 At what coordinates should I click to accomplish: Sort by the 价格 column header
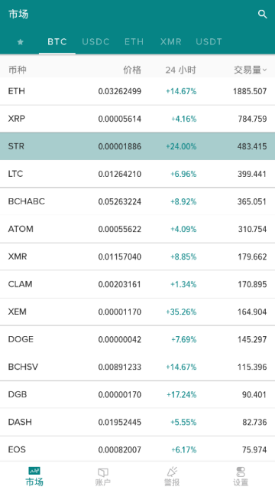(132, 70)
